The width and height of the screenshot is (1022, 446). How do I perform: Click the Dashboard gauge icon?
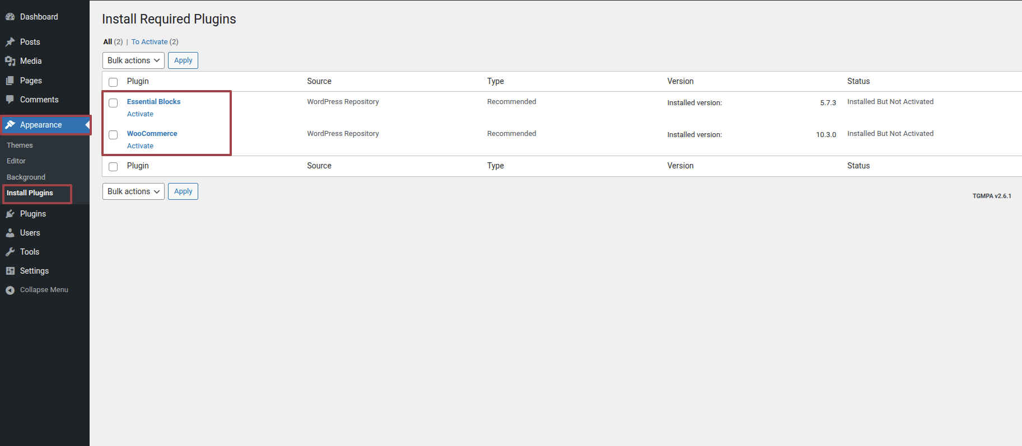click(10, 17)
